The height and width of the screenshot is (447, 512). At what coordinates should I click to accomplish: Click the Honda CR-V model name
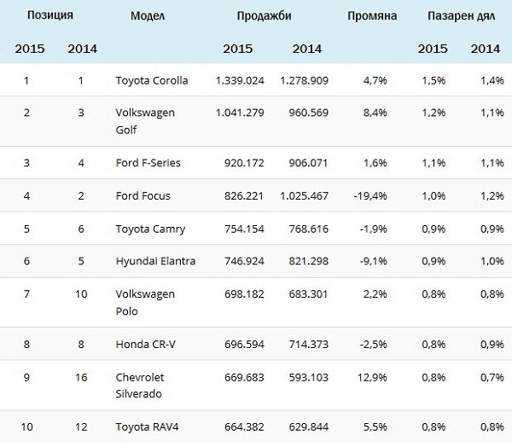144,343
